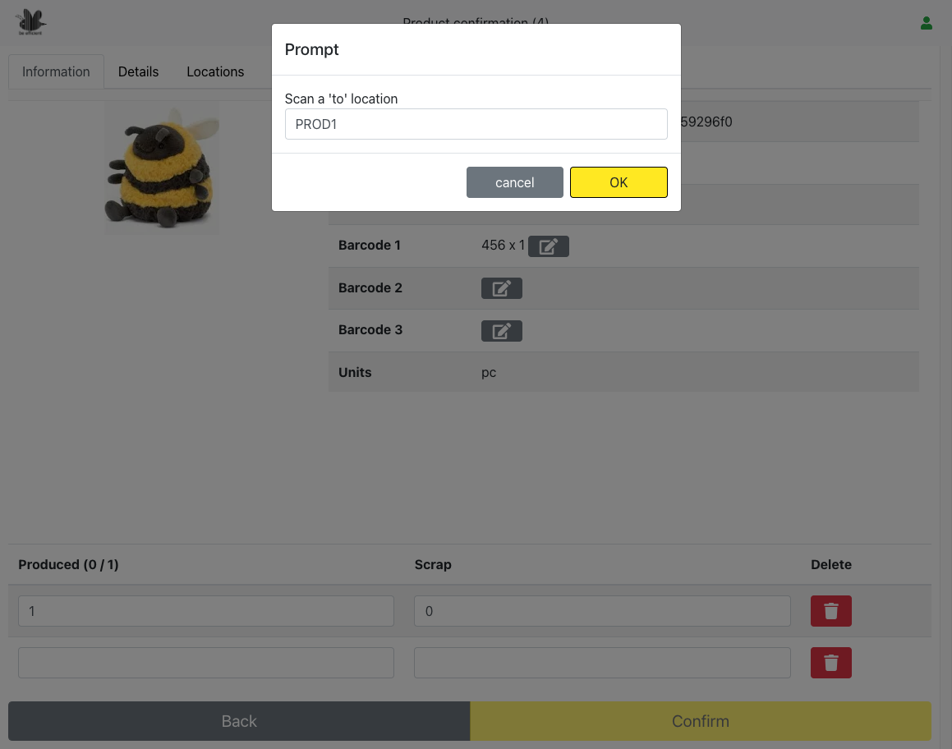
Task: Select the Information tab
Action: [x=56, y=71]
